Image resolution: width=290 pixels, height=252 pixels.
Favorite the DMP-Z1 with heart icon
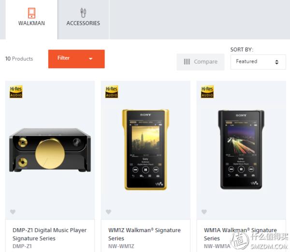pyautogui.click(x=13, y=212)
